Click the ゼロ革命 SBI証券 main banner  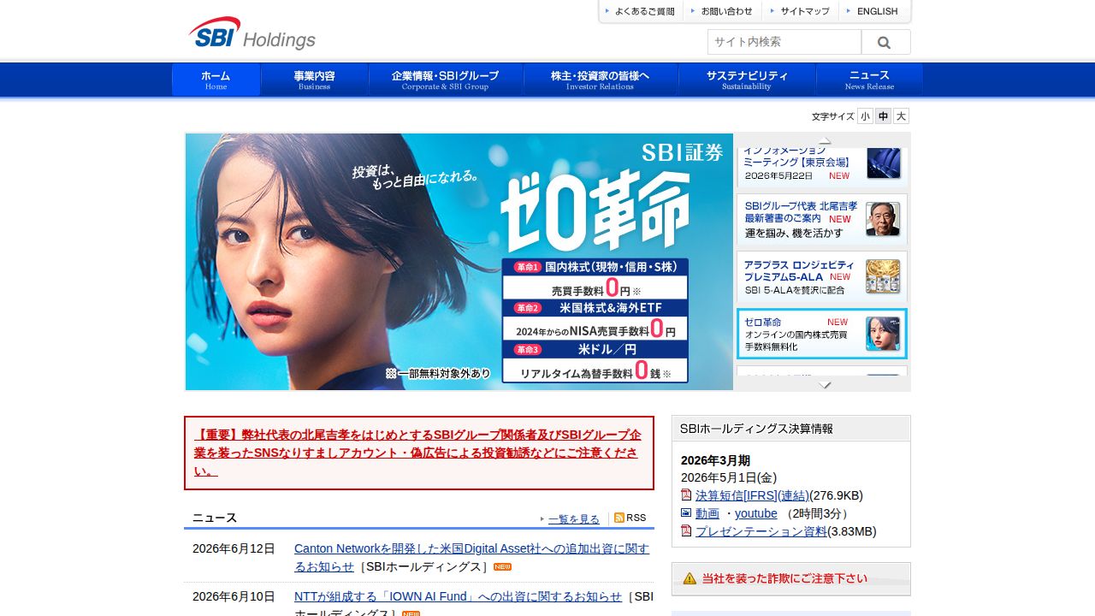tap(459, 262)
